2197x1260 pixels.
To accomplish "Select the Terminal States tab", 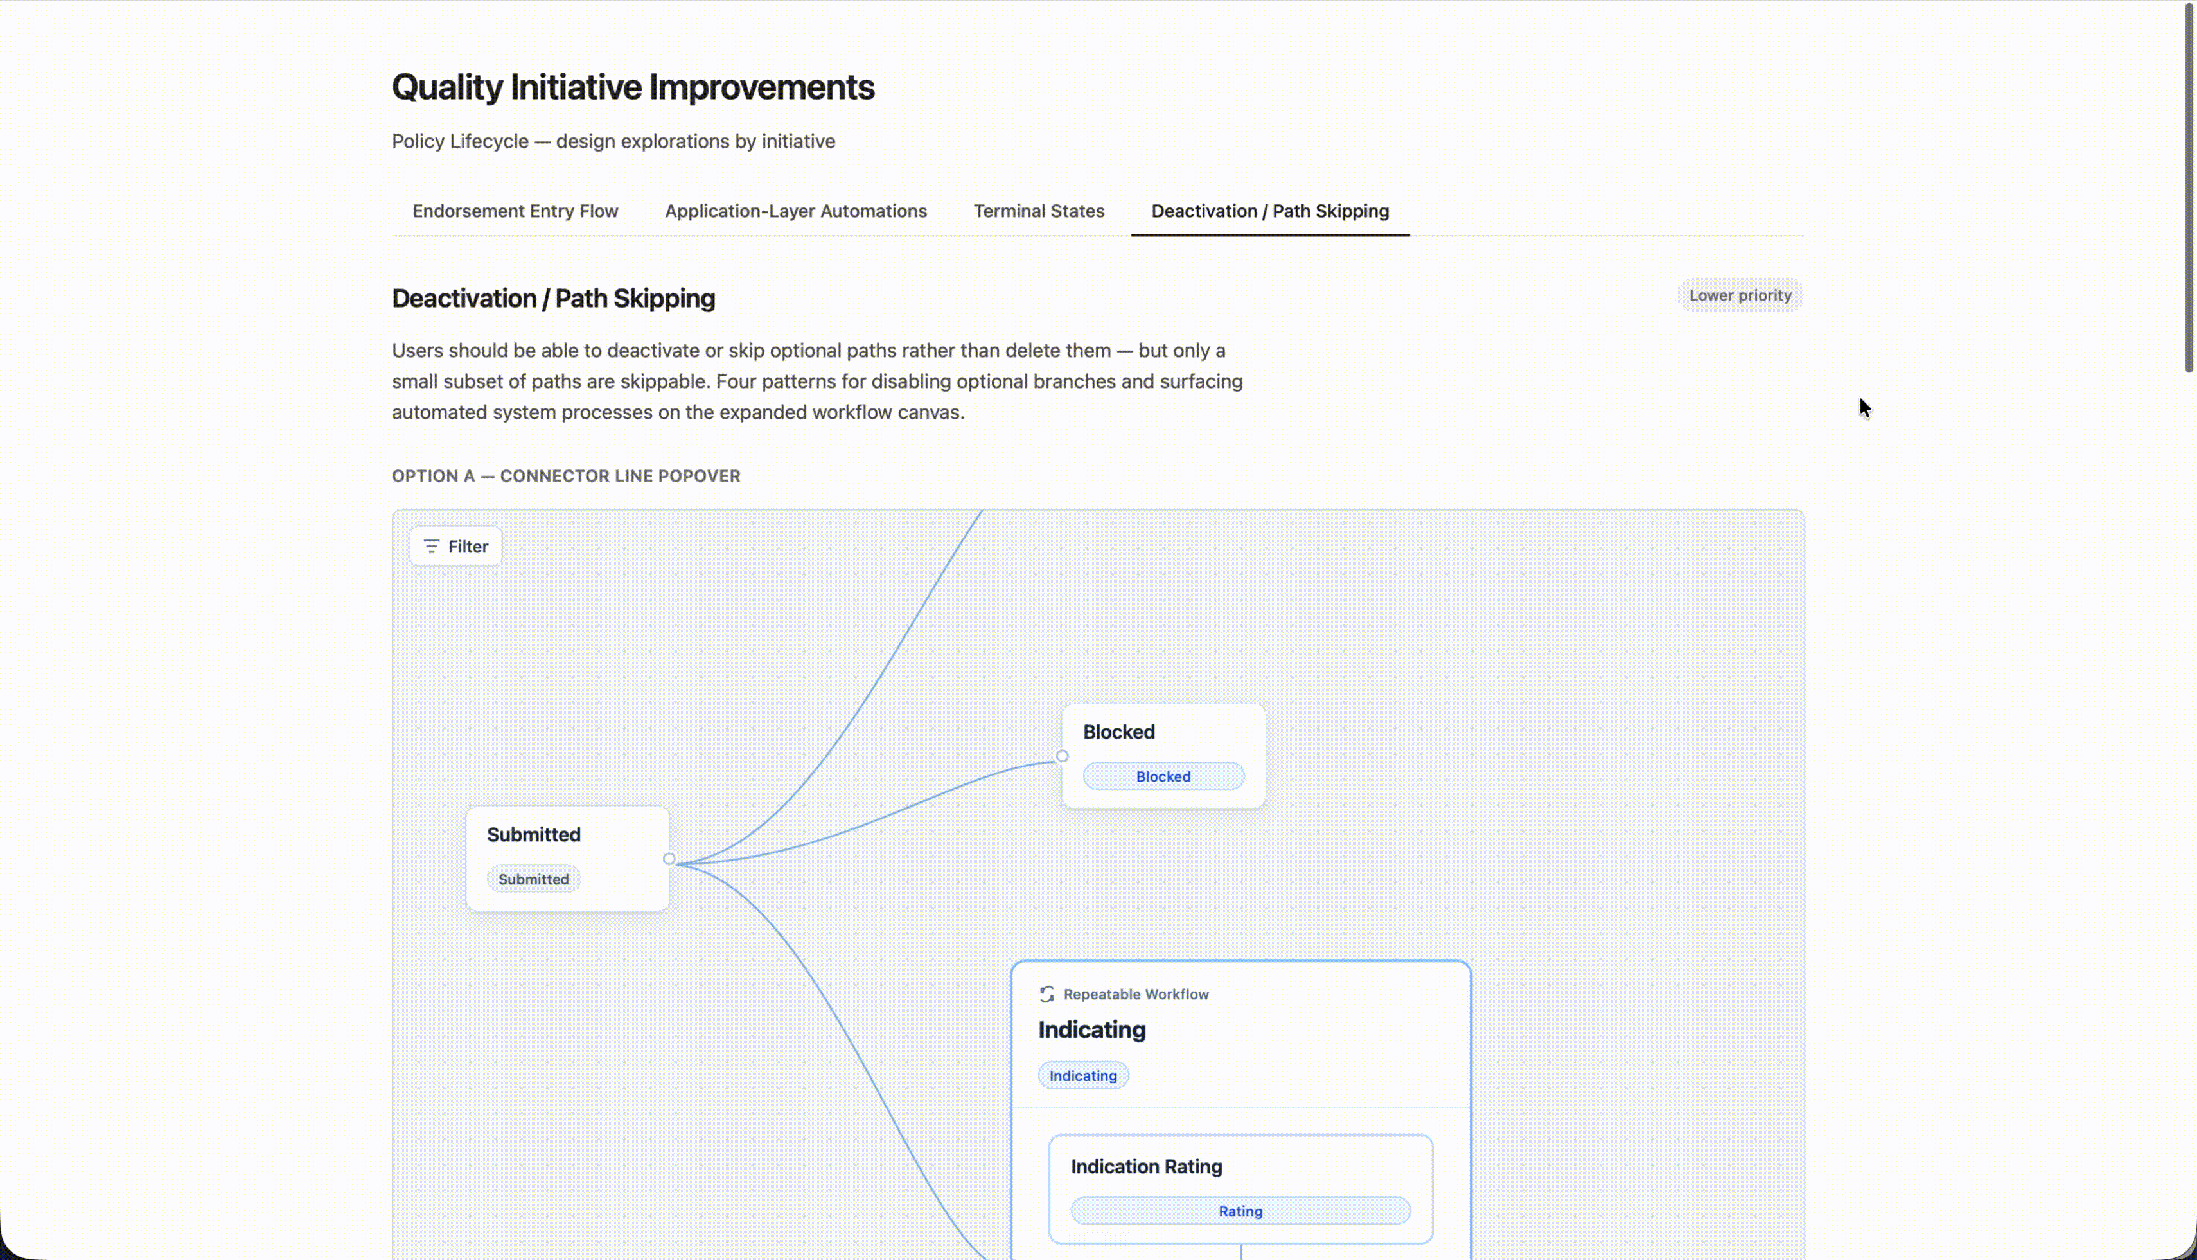I will [1039, 211].
